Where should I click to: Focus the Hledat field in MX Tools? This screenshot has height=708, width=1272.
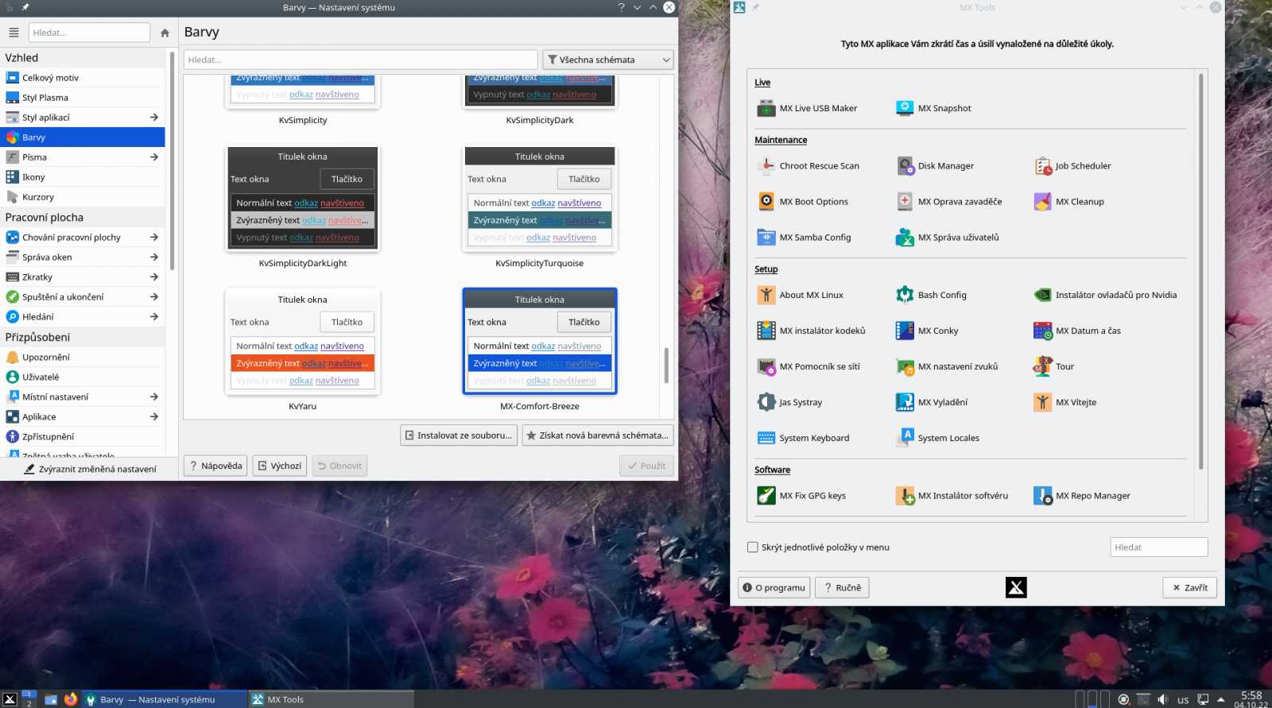(x=1158, y=547)
